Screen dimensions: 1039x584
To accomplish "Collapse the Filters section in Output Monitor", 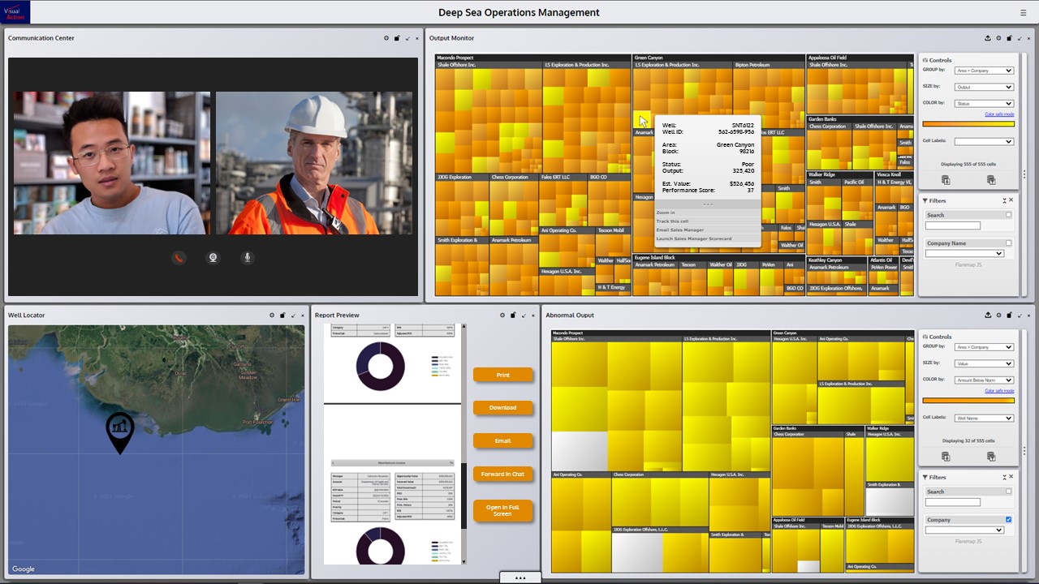I will [1004, 200].
